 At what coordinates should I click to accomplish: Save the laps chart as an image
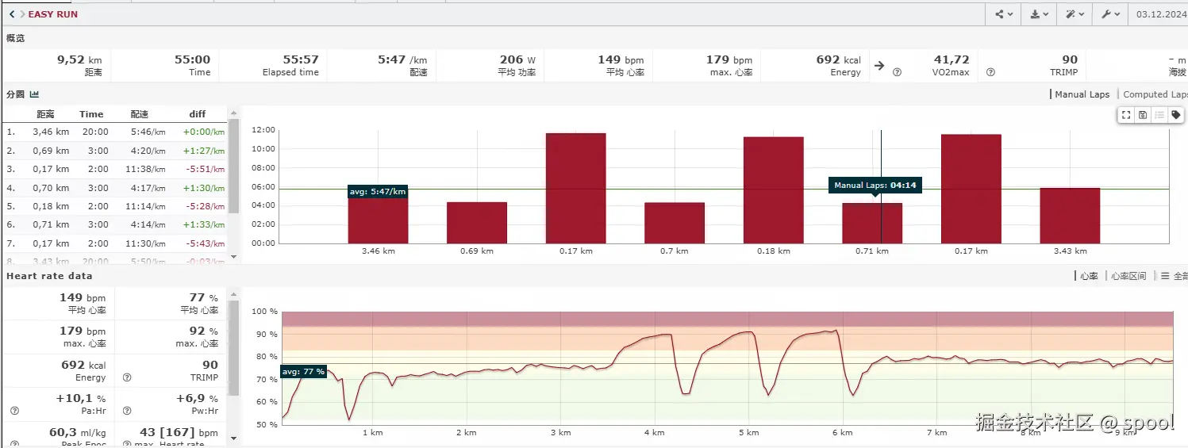click(x=1143, y=115)
